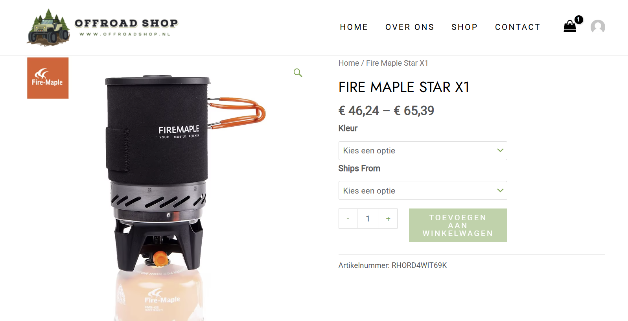Open the Ships From option dropdown

[423, 191]
